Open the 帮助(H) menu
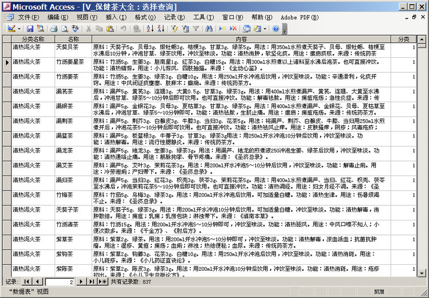Viewport: 429px width, 298px height. coord(262,18)
